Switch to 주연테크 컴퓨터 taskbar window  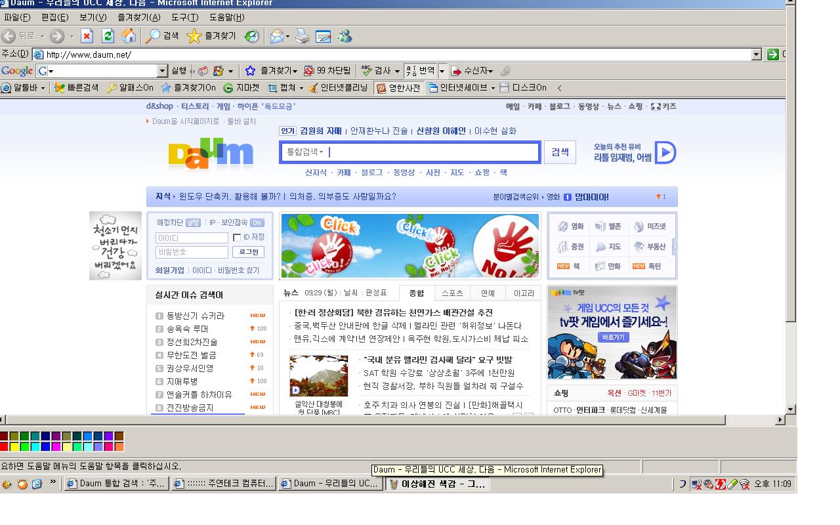pyautogui.click(x=224, y=484)
